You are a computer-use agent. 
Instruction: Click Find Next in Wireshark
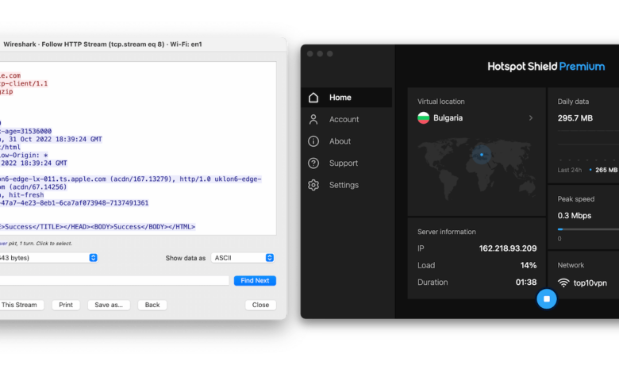255,281
